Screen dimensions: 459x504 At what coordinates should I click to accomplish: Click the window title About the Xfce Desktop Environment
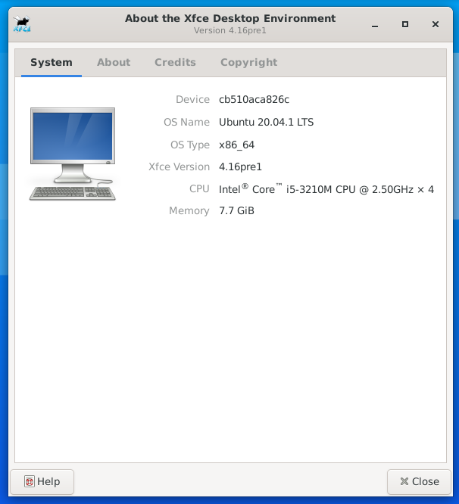(230, 18)
